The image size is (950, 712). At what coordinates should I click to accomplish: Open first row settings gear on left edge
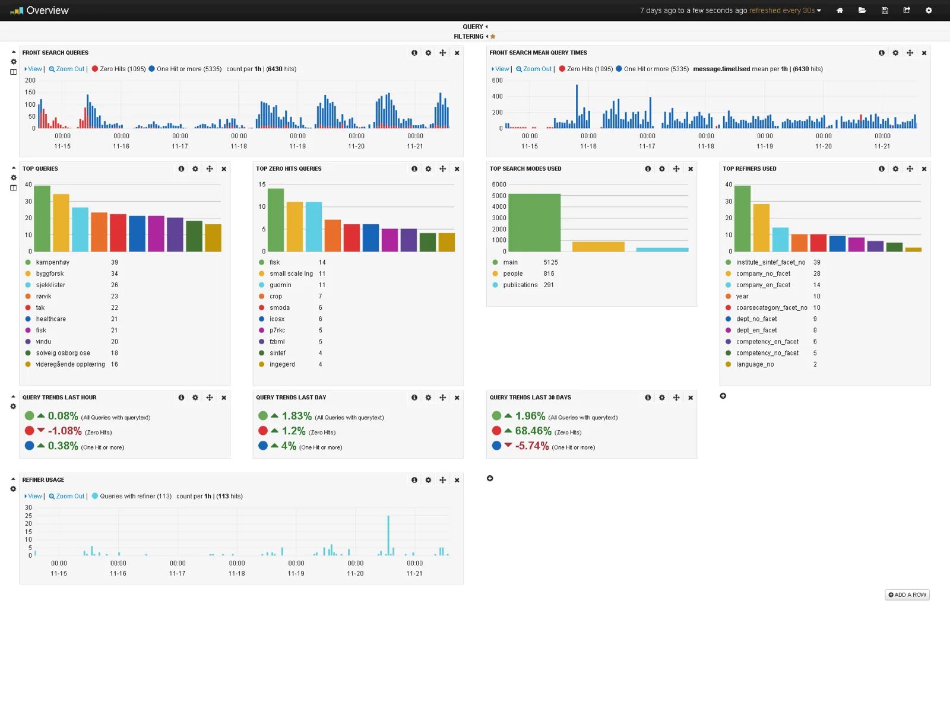pyautogui.click(x=14, y=62)
